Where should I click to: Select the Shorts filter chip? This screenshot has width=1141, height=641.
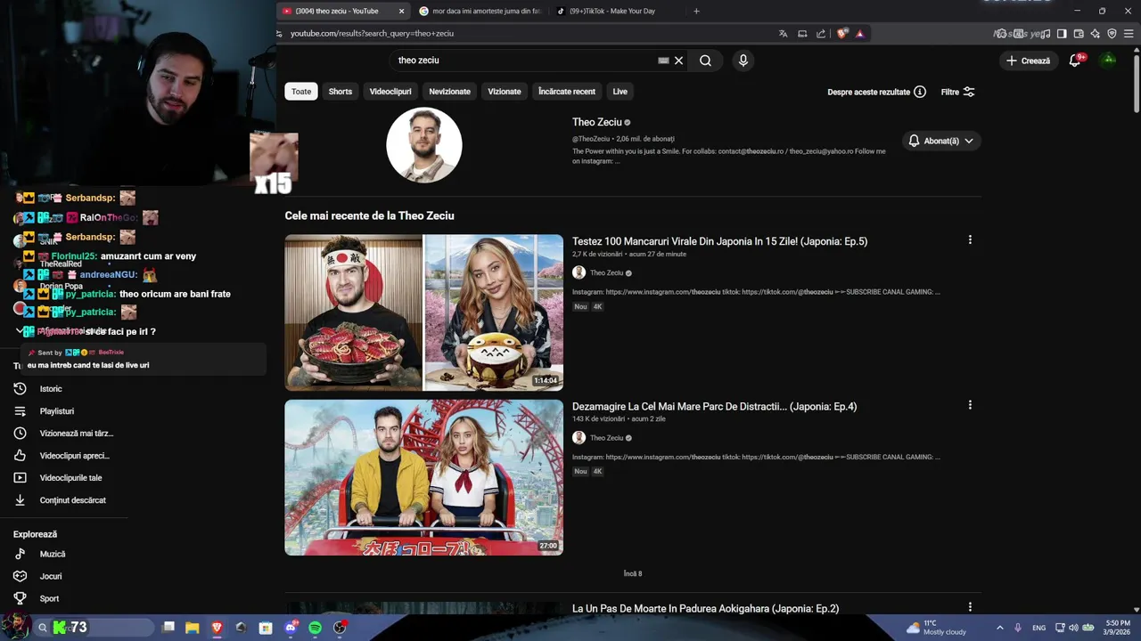click(x=341, y=92)
